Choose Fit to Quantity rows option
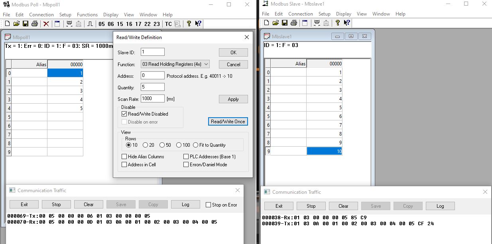Screen dimensions: 492x244 pos(196,145)
